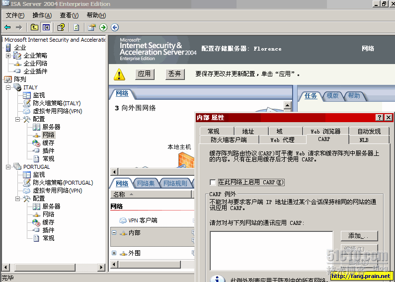This screenshot has width=395, height=282.
Task: Click the network diagram scroll-up arrow
Action: click(287, 105)
